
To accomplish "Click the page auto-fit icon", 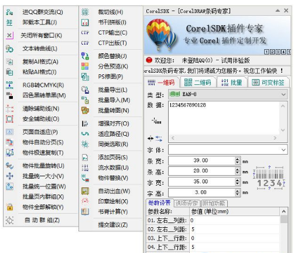I will coord(9,132).
